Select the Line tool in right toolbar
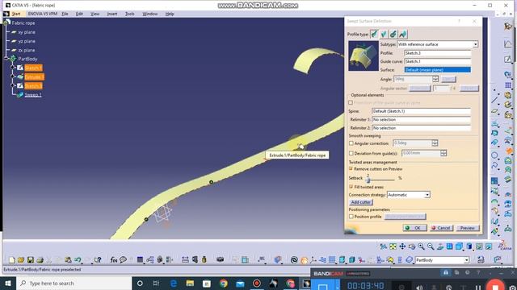Image resolution: width=517 pixels, height=290 pixels. [x=494, y=100]
